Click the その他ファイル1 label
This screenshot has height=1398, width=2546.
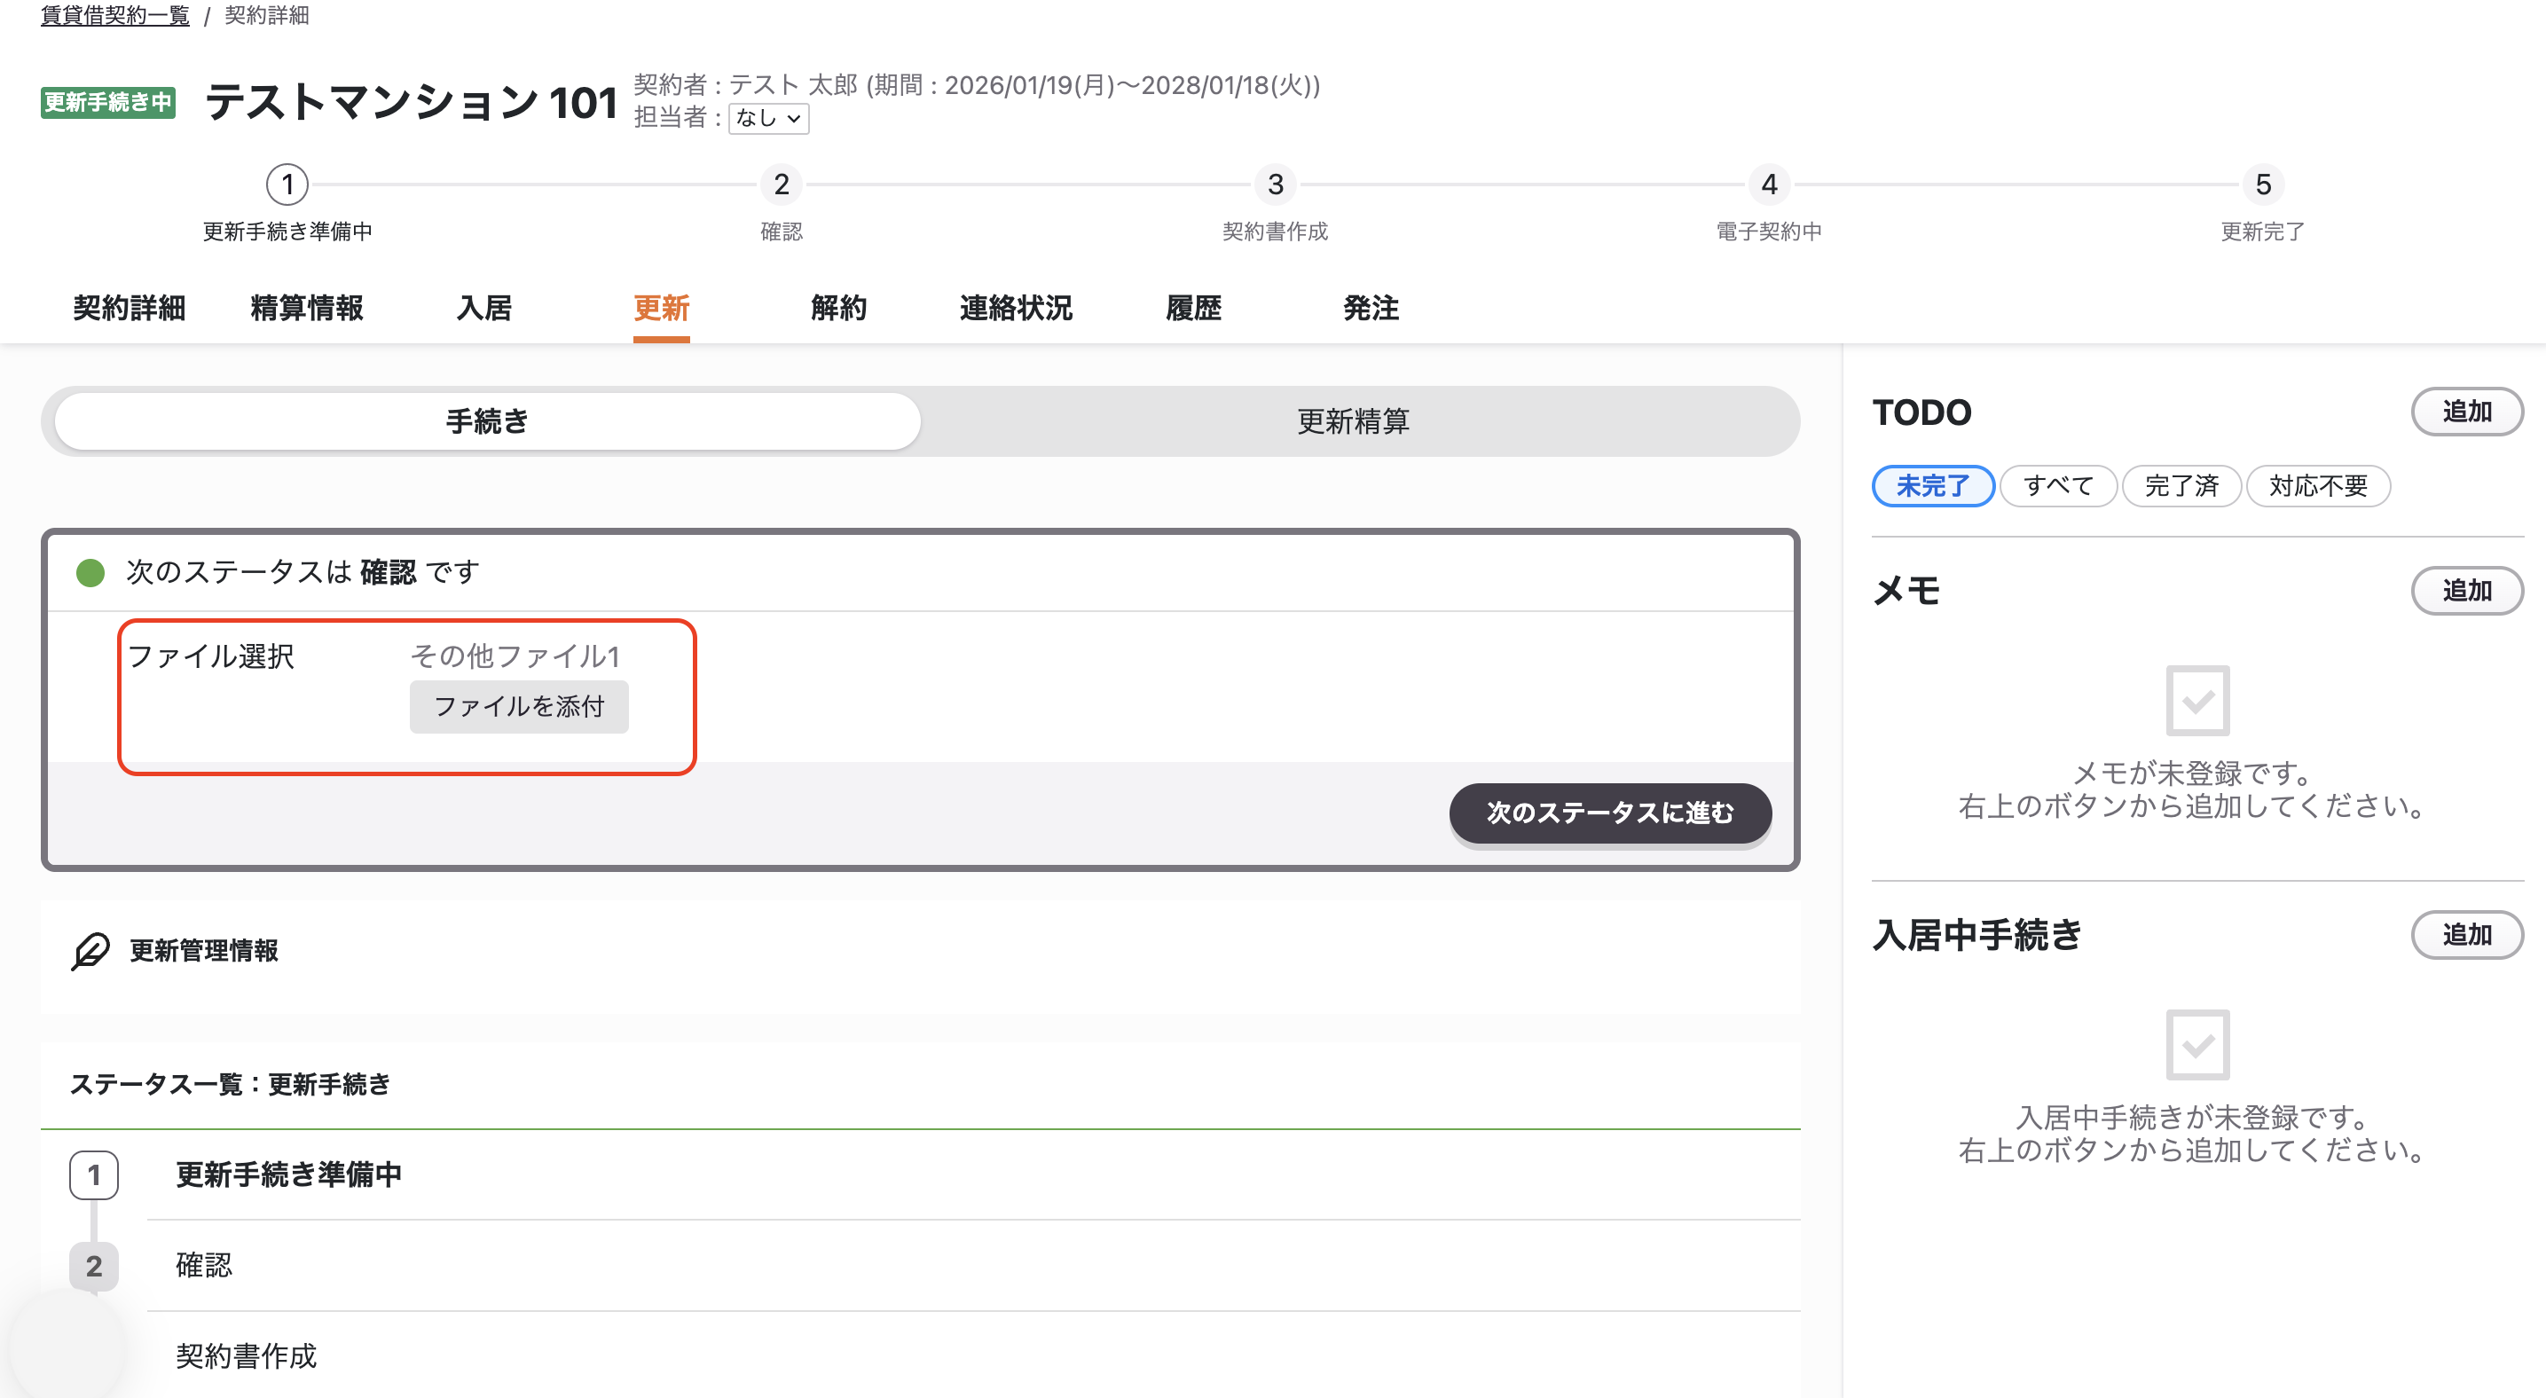[515, 656]
